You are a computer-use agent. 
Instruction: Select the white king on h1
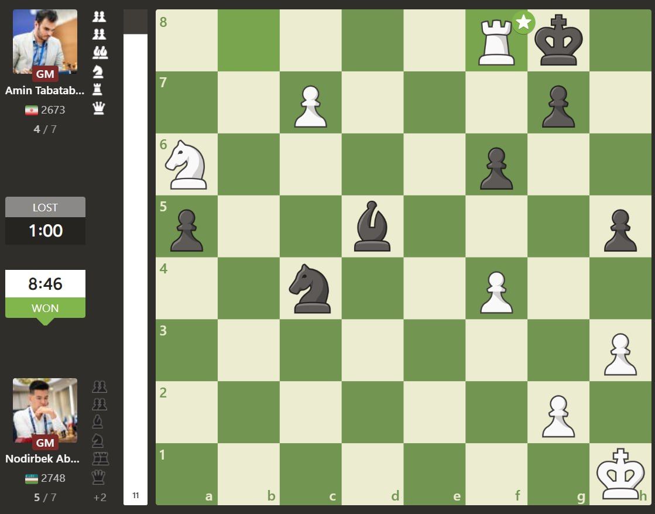(620, 474)
